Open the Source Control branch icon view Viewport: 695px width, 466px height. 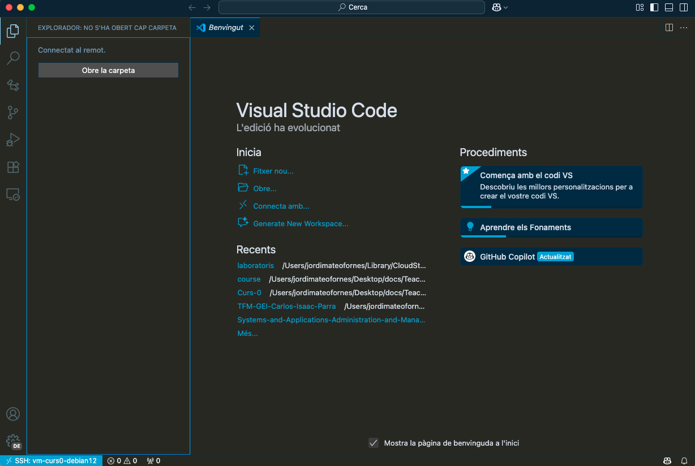[13, 113]
